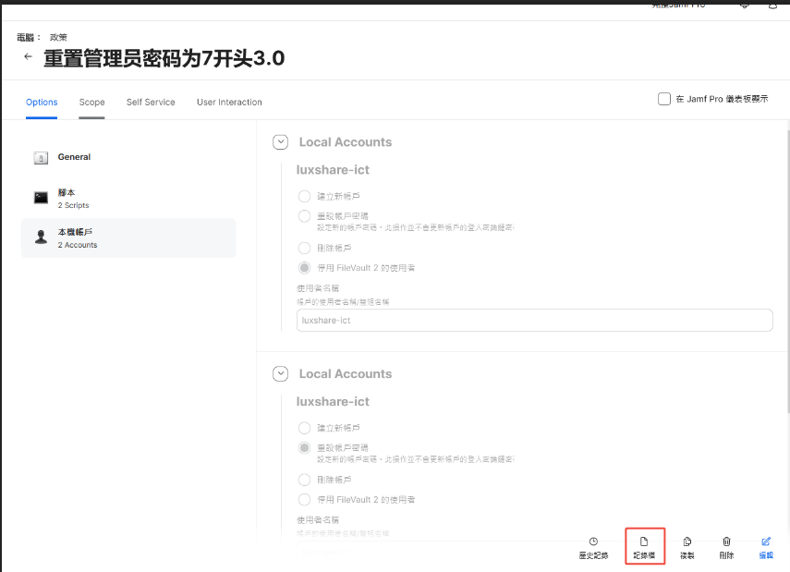Click the 複製 clone icon
The image size is (790, 572).
click(687, 542)
